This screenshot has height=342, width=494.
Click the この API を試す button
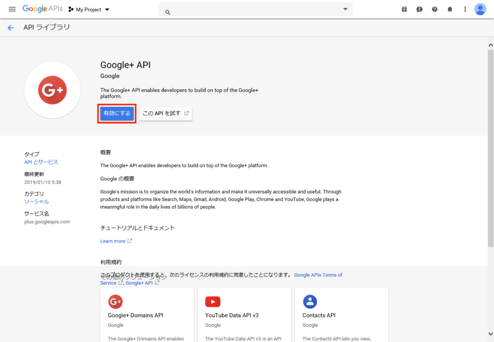tap(165, 114)
